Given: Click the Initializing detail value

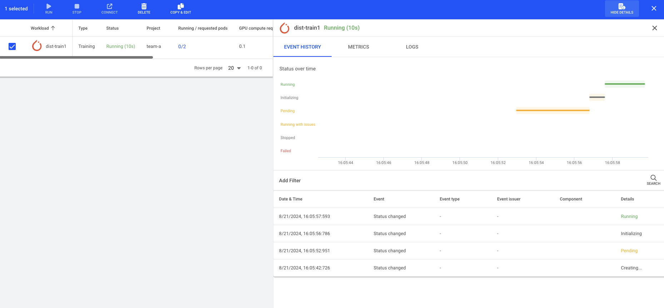Looking at the screenshot, I should (x=631, y=234).
